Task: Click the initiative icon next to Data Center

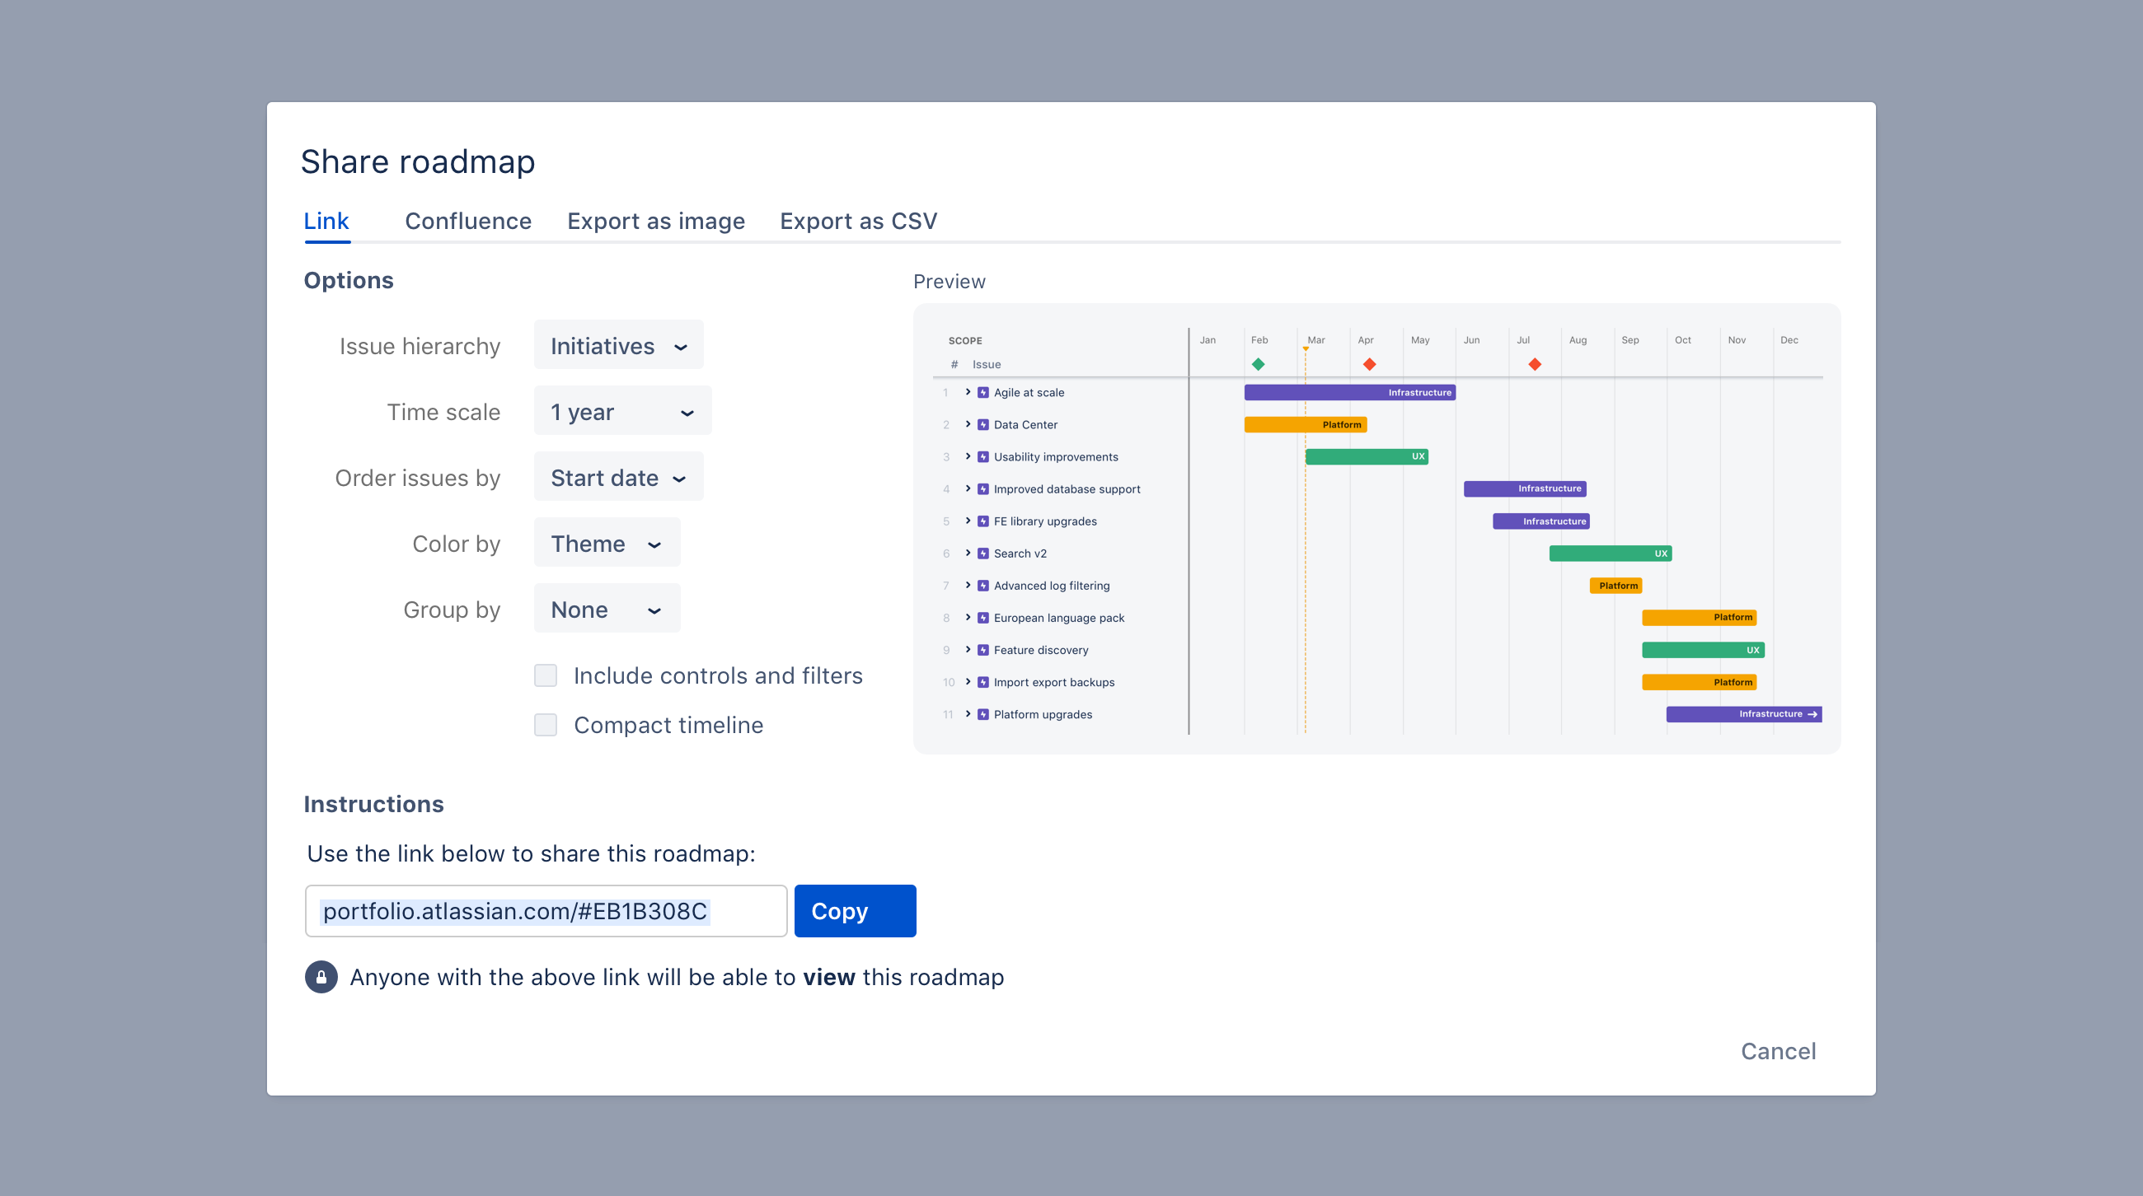Action: click(x=983, y=425)
